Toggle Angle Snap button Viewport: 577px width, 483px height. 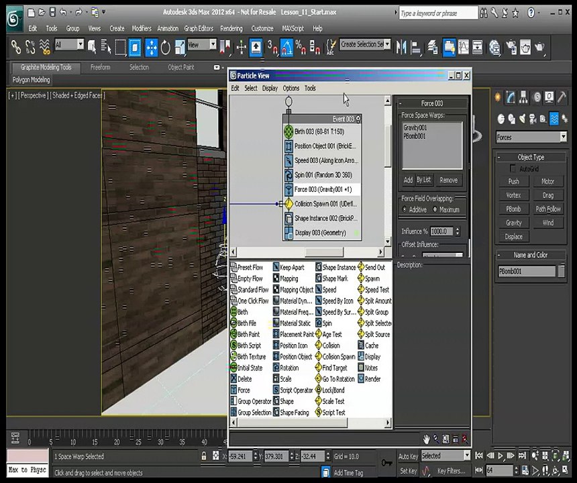286,48
